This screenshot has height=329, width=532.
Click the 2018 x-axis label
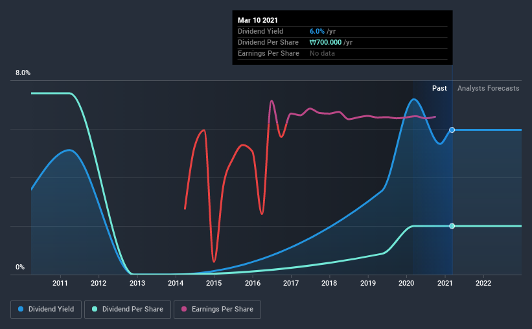[329, 283]
